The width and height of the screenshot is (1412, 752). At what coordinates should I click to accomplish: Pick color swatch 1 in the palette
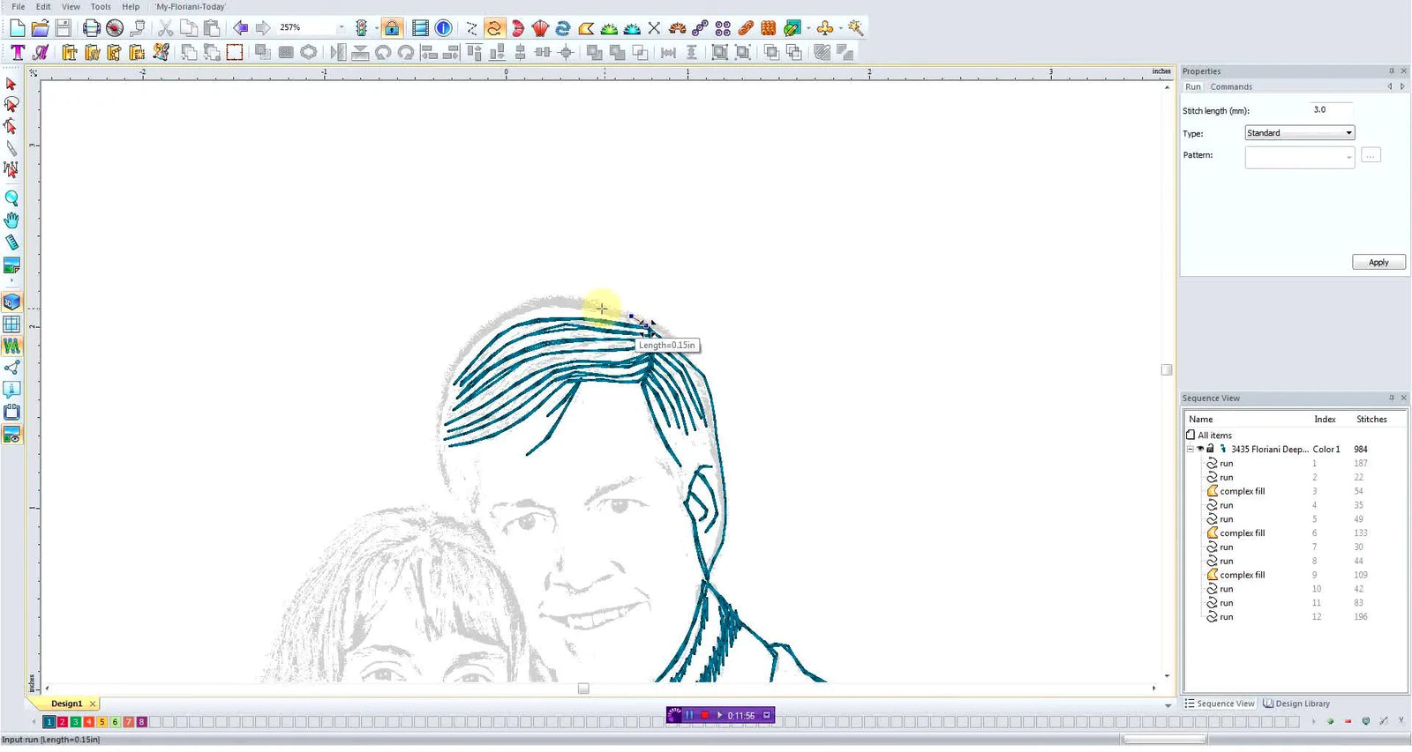tap(49, 722)
